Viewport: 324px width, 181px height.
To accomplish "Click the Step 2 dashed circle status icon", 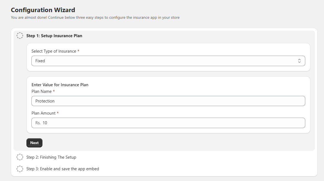I will tap(20, 157).
